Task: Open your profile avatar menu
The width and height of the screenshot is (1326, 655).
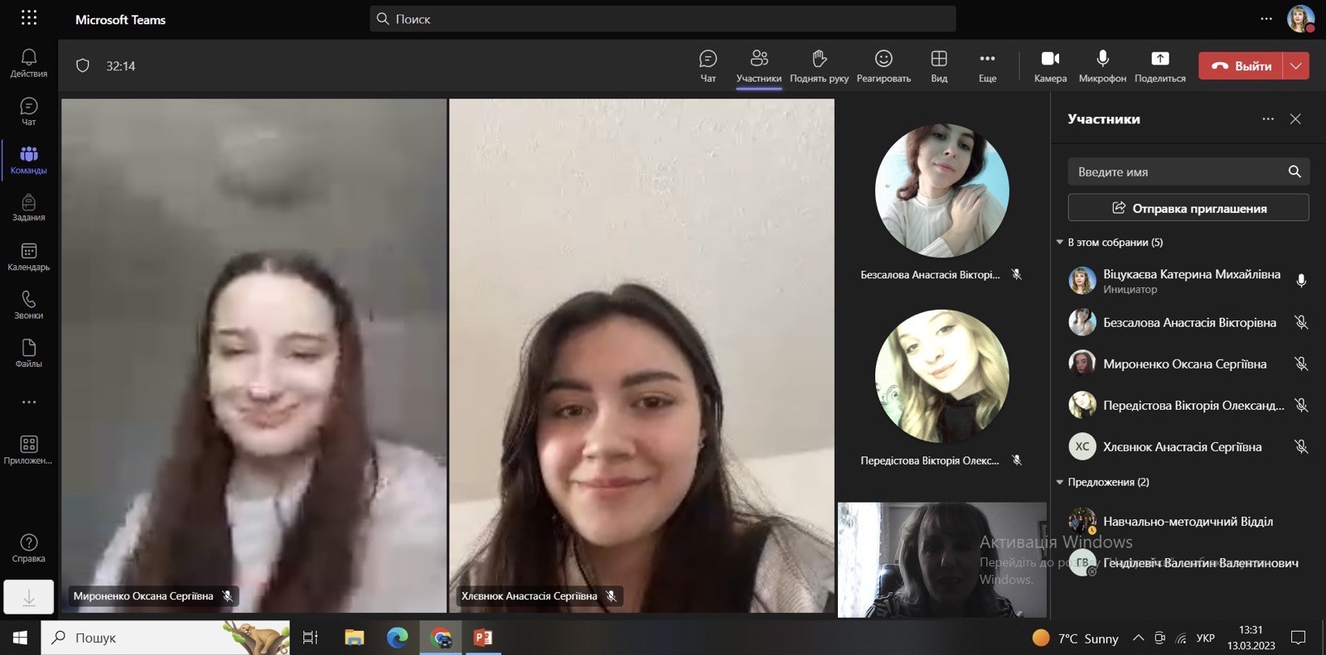Action: click(x=1300, y=18)
